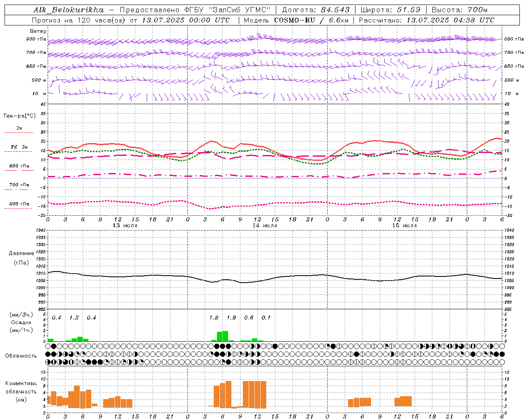The width and height of the screenshot is (526, 420).
Task: Click the Облачность cloudiness label
Action: (x=21, y=356)
